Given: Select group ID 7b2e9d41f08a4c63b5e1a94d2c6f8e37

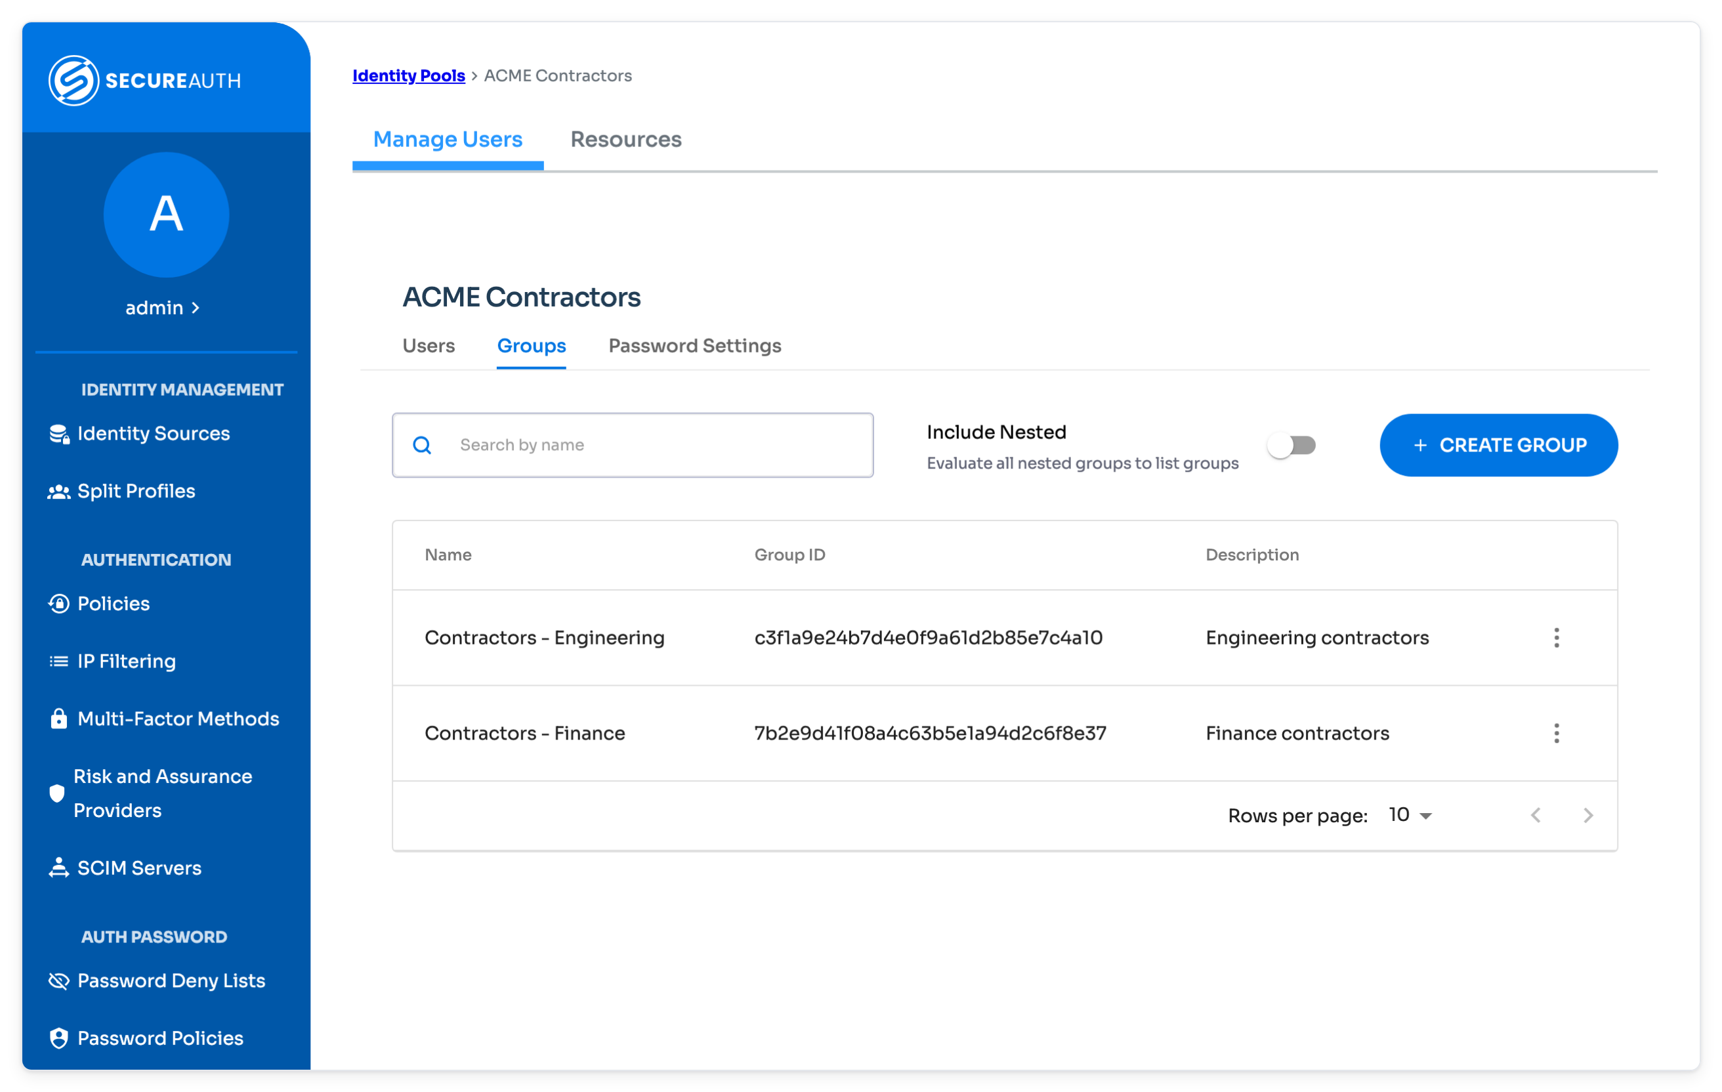Looking at the screenshot, I should tap(931, 734).
